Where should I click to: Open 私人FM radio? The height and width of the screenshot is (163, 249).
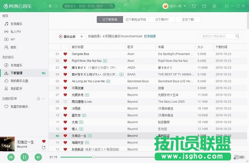(x=12, y=32)
